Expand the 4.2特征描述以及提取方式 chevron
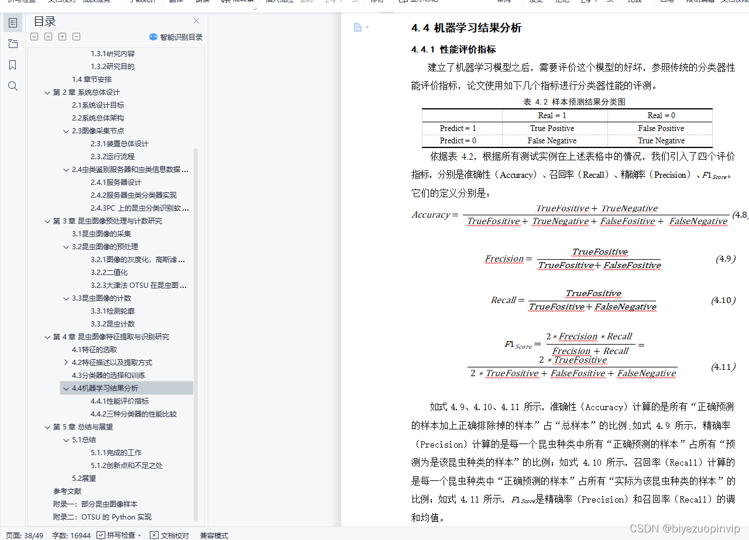This screenshot has height=540, width=749. pos(66,363)
